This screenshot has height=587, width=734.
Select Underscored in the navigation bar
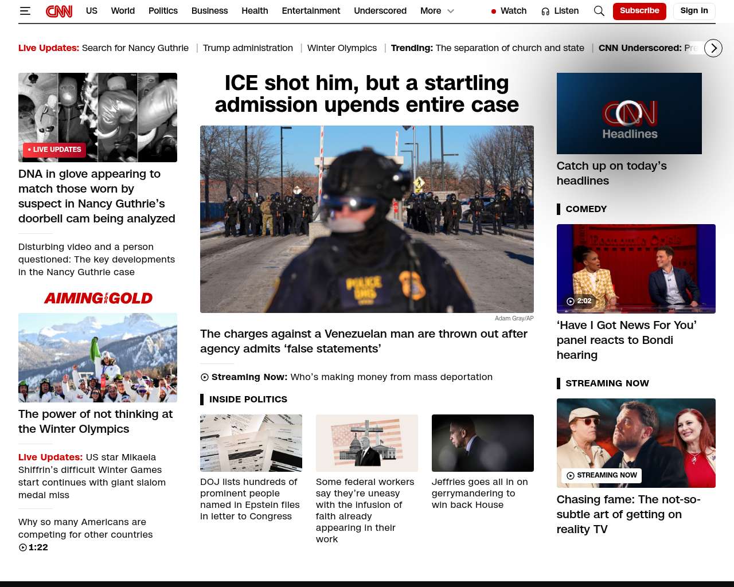pyautogui.click(x=380, y=11)
